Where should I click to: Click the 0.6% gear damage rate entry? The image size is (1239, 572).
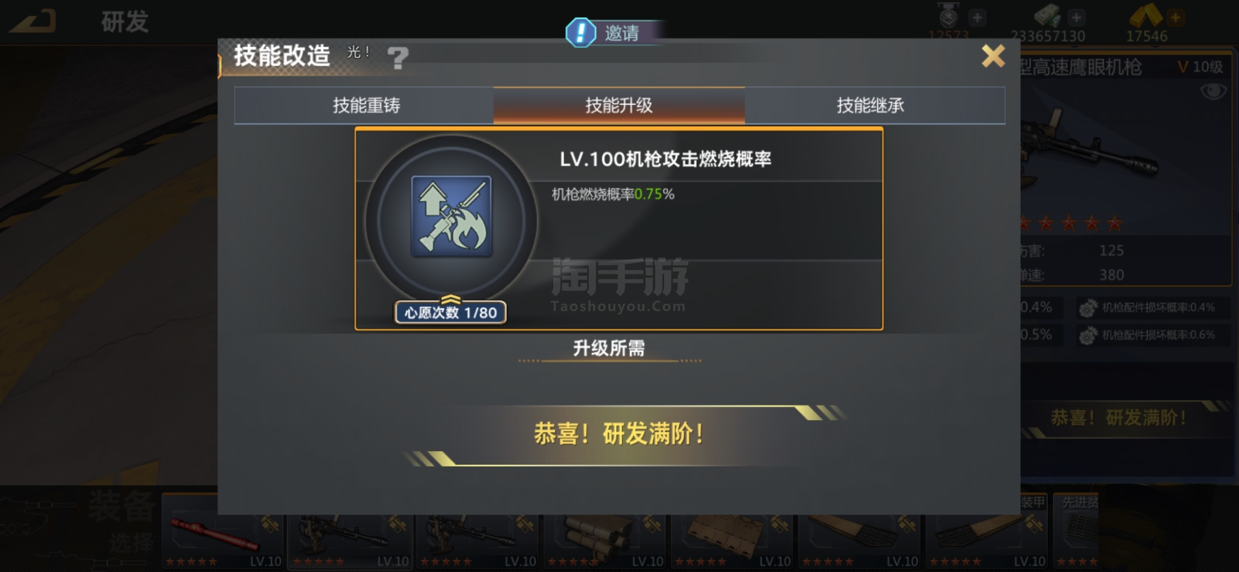coord(1152,335)
